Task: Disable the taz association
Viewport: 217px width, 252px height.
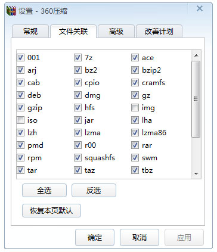Action: click(x=77, y=170)
